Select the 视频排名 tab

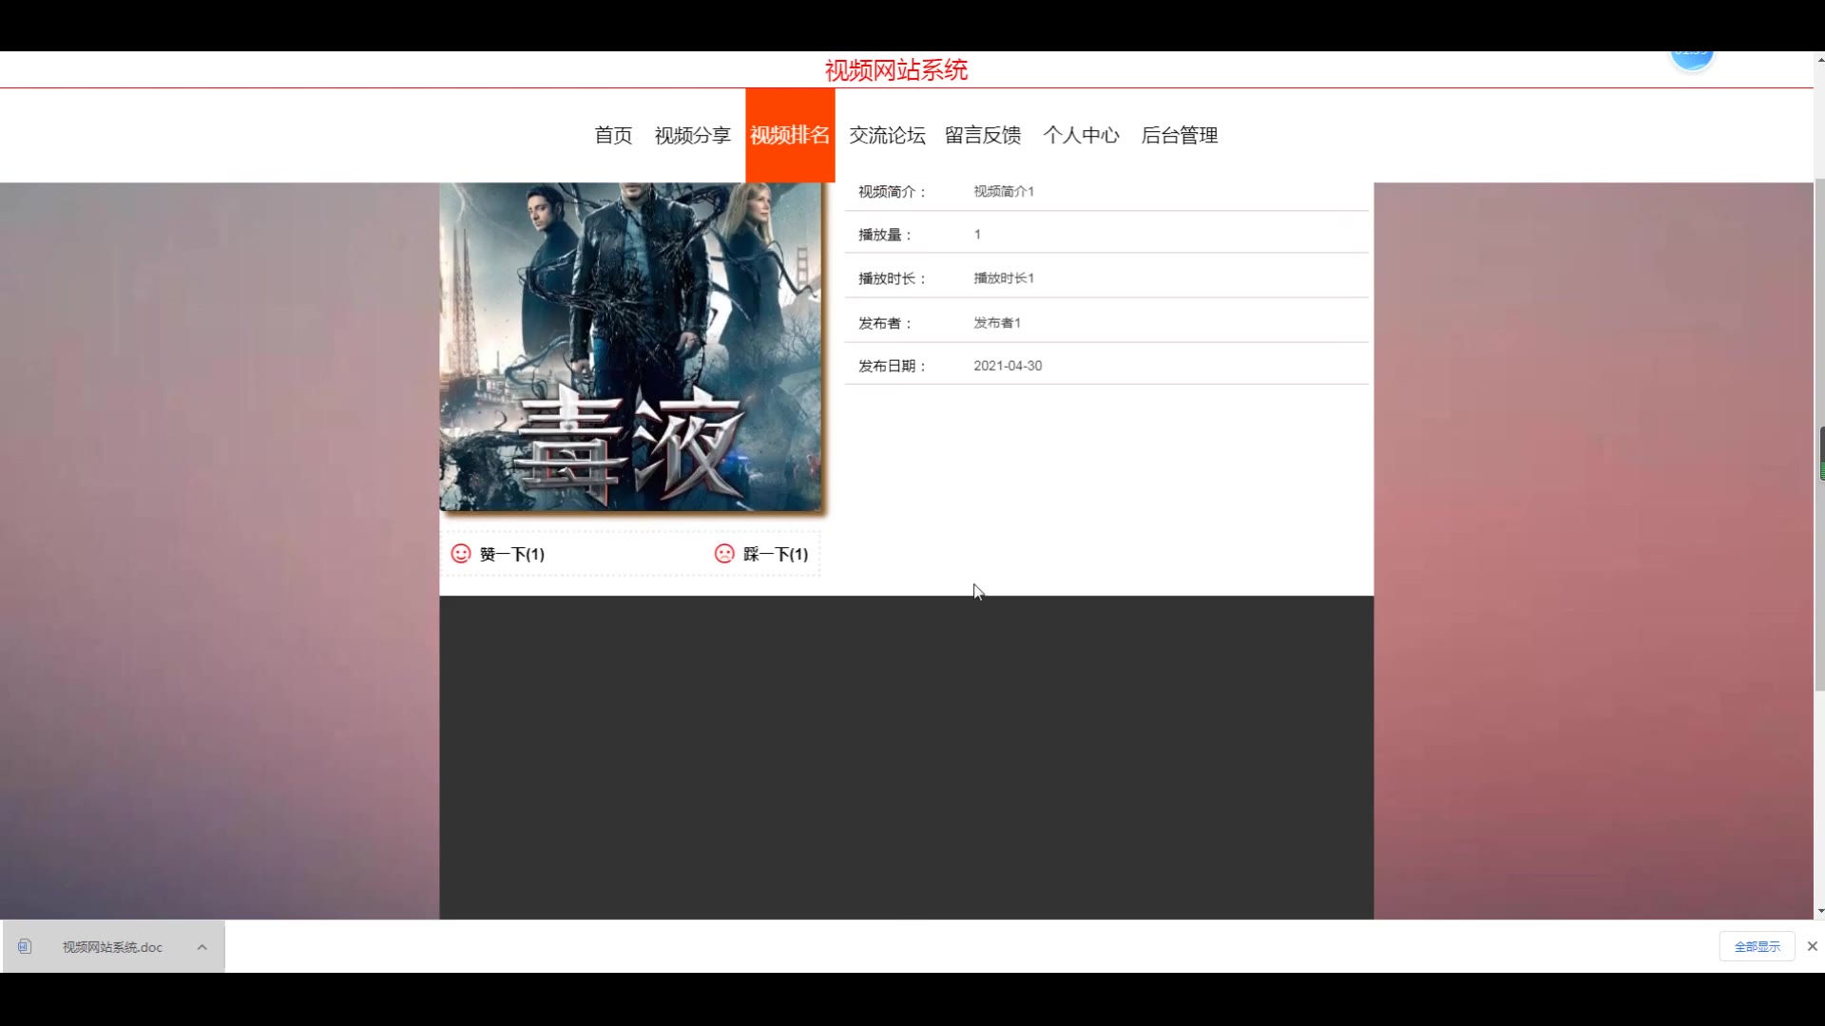pos(790,135)
